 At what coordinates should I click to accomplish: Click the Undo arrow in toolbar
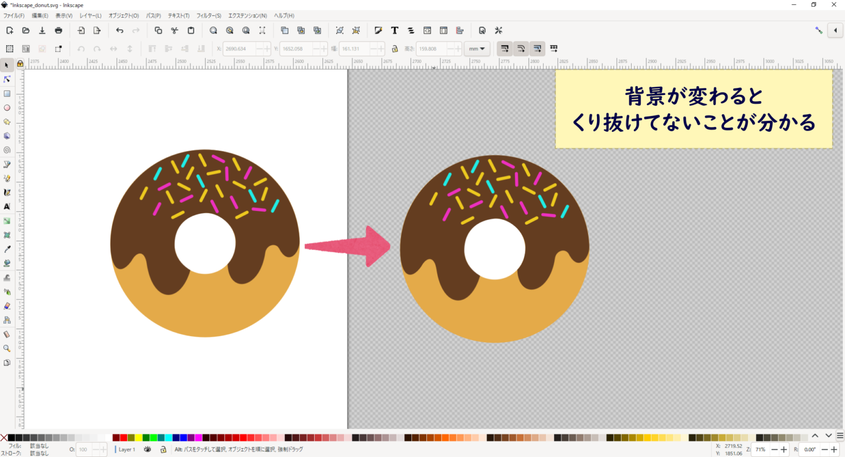[119, 31]
